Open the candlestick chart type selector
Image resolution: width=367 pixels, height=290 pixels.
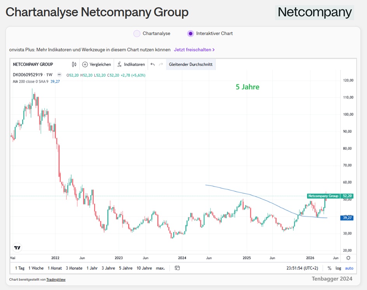pos(74,64)
